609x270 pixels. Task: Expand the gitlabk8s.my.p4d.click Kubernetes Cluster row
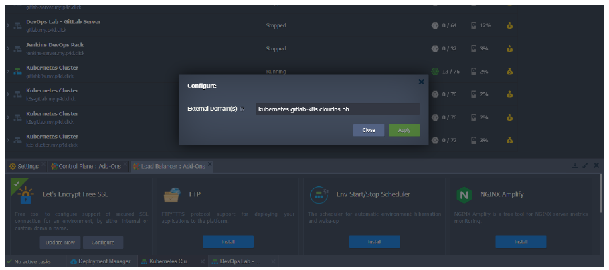coord(8,72)
